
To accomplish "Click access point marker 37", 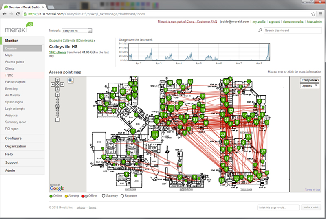I will (236, 179).
